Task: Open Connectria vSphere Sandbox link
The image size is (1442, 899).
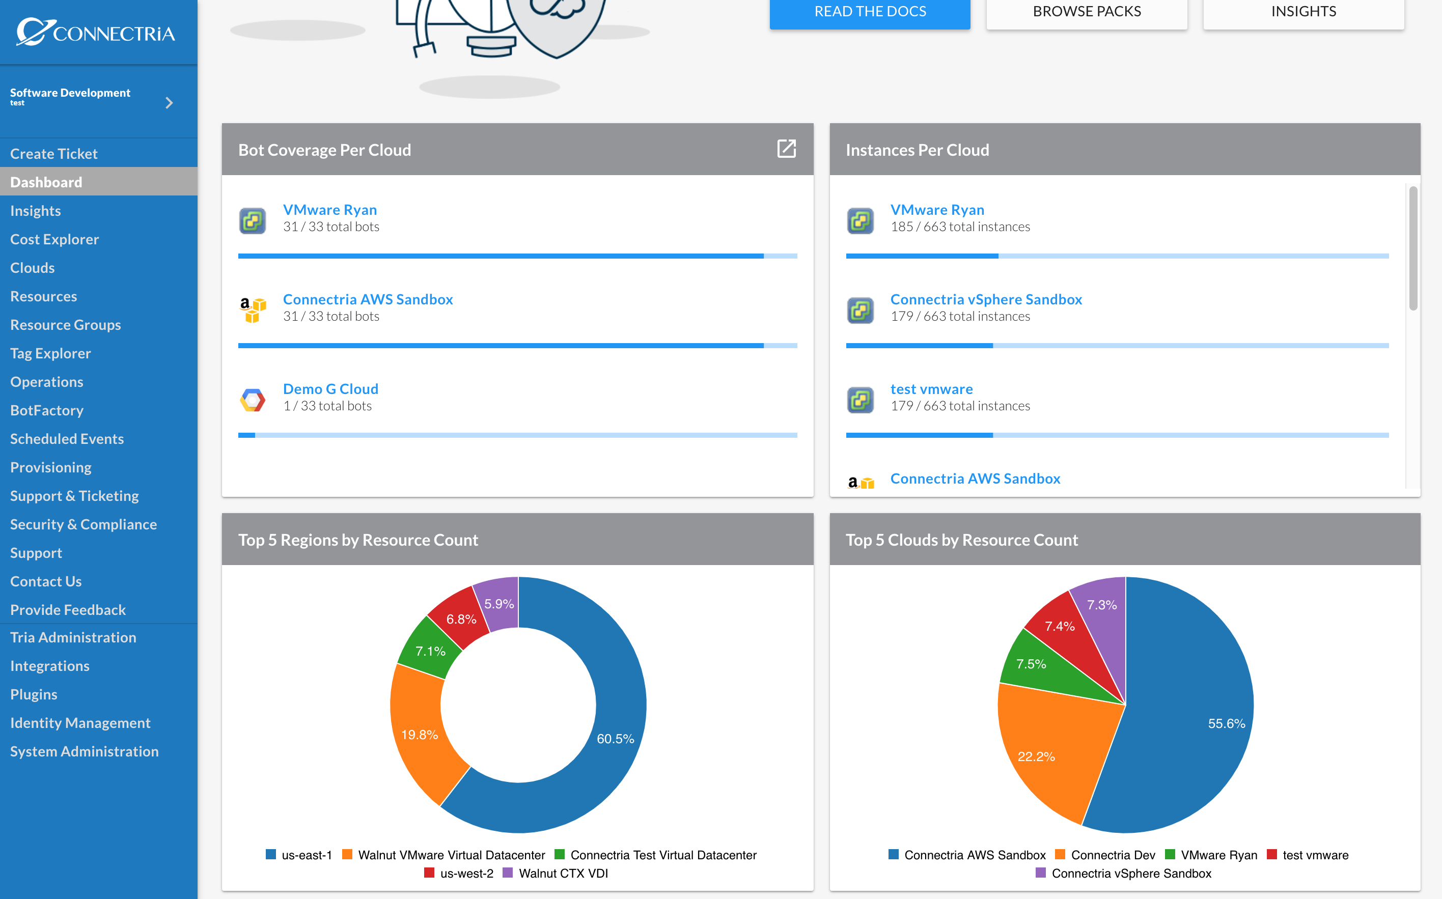Action: 986,299
